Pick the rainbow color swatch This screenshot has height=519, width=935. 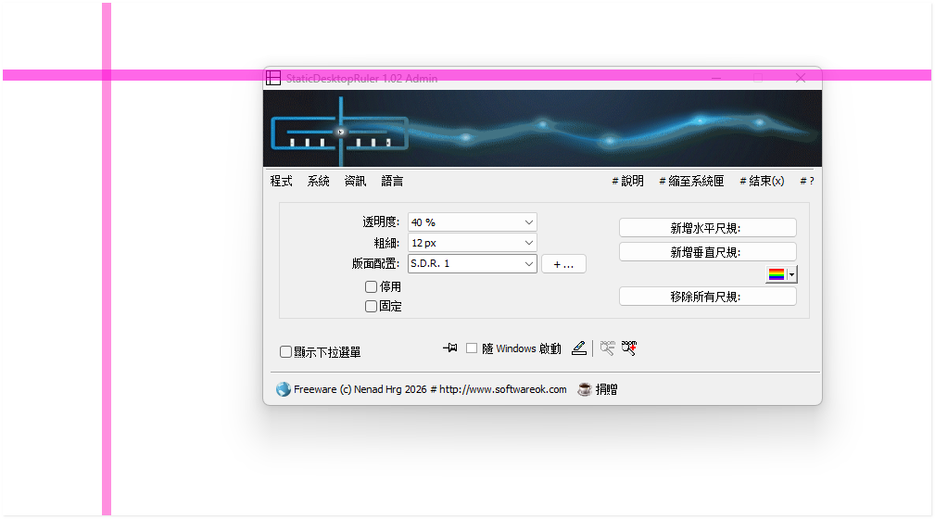coord(777,274)
